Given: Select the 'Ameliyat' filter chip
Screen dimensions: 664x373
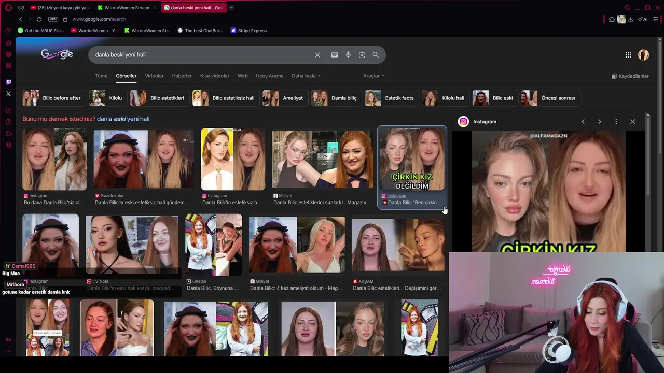Looking at the screenshot, I should click(x=285, y=98).
